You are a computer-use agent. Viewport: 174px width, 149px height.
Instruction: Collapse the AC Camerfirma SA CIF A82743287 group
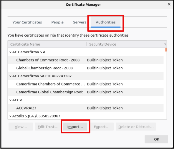coord(10,76)
